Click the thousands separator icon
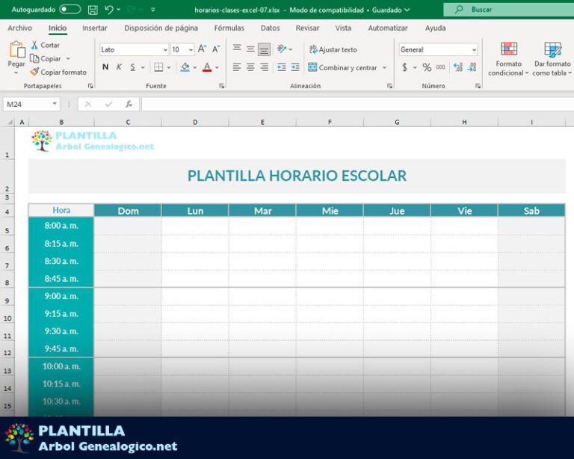574x459 pixels. [441, 67]
